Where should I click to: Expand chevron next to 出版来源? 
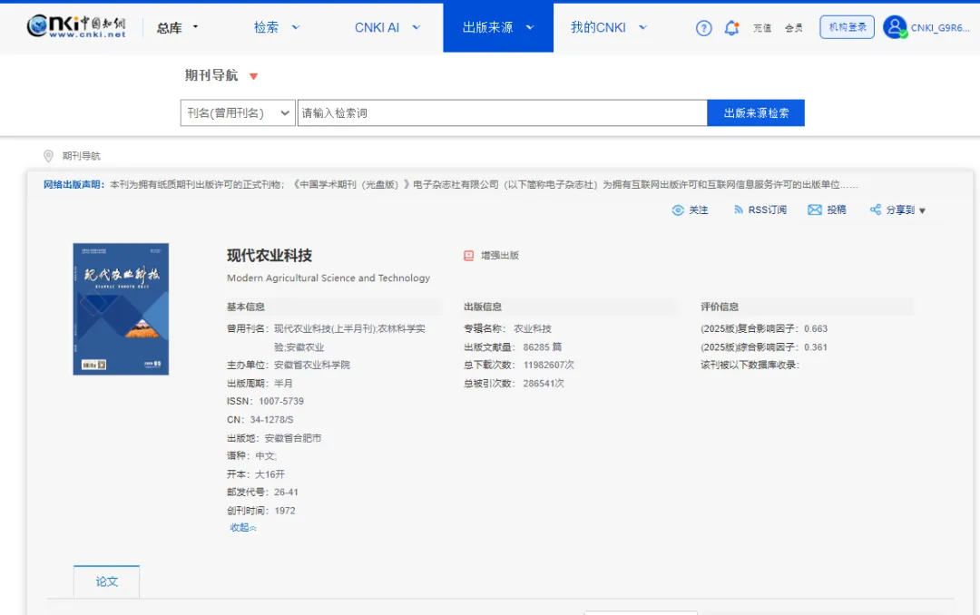pos(530,27)
